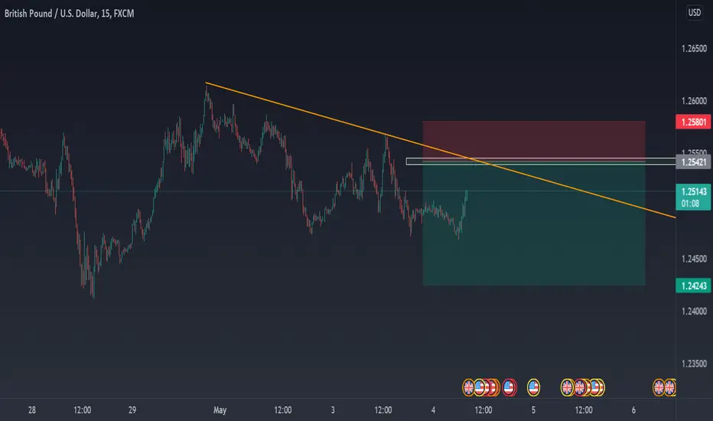
Task: Open the British Pound / U.S. Dollar symbol title
Action: [69, 14]
